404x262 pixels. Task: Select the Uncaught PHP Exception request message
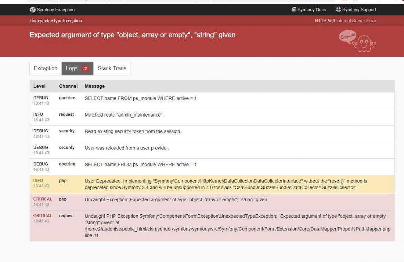238,226
